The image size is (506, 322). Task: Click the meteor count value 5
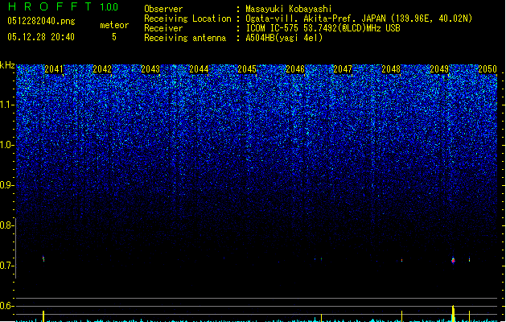click(114, 37)
